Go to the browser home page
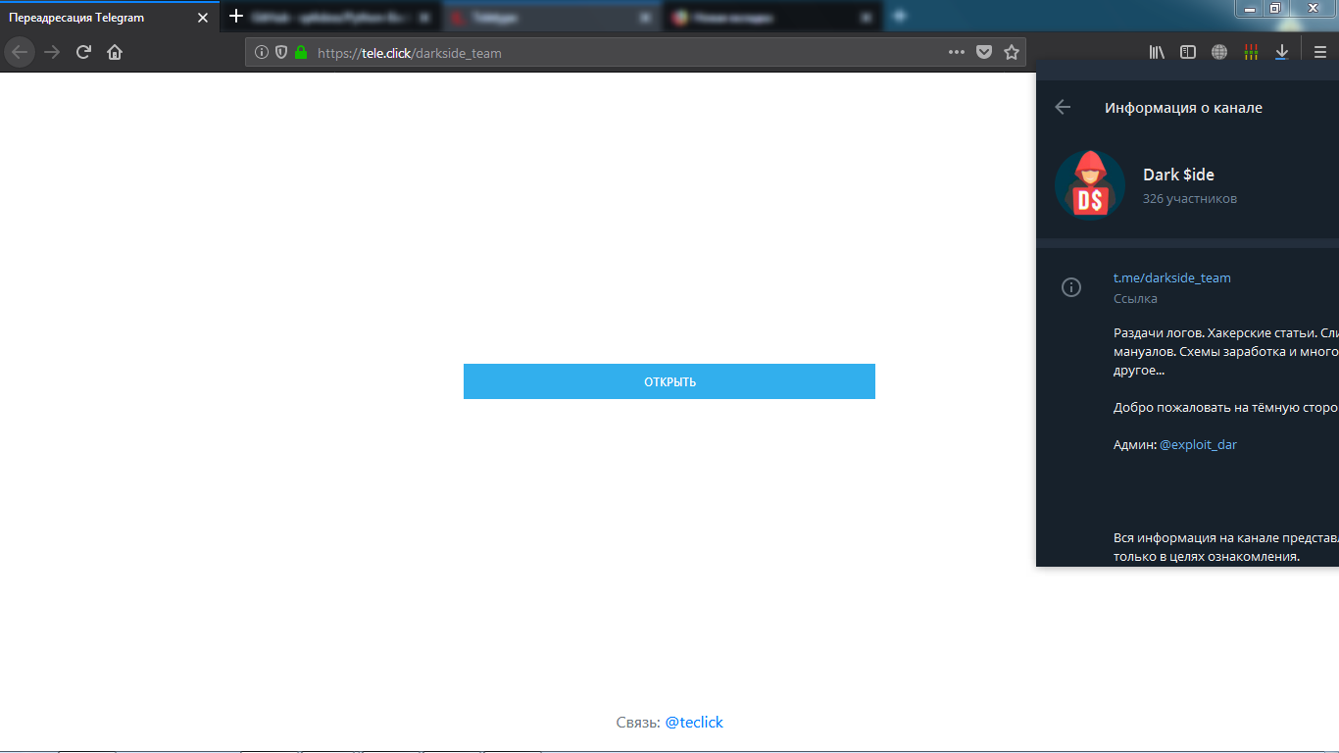 coord(115,53)
